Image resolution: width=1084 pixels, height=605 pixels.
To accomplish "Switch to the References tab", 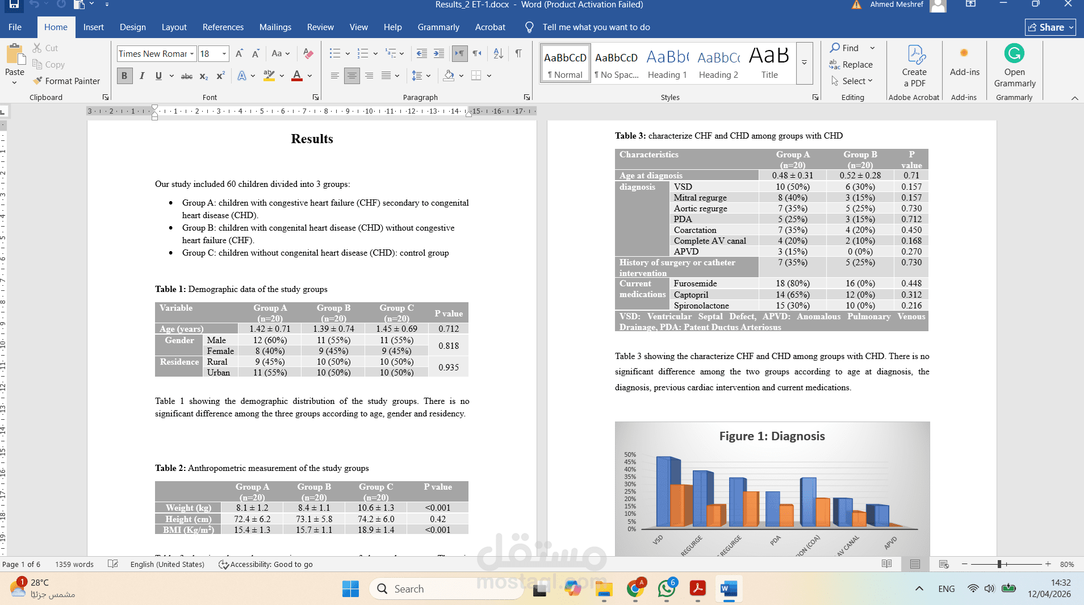I will pos(223,27).
